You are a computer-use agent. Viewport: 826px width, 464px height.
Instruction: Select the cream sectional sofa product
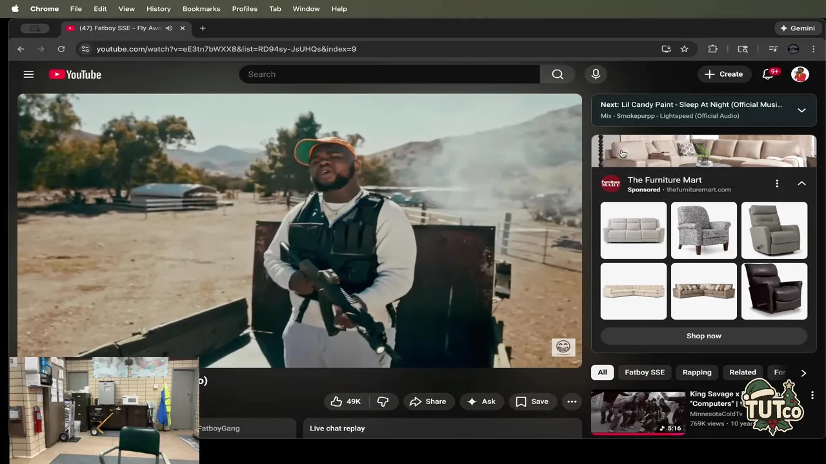tap(634, 291)
